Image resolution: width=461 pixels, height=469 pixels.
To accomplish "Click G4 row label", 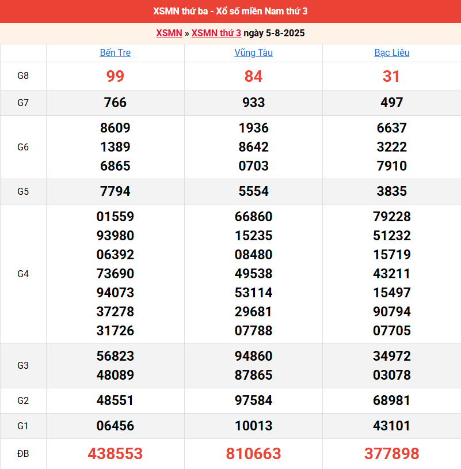I will coord(23,274).
